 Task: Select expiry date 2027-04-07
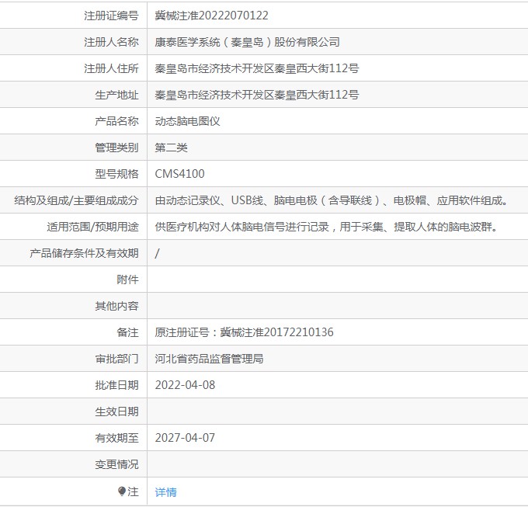(x=185, y=438)
